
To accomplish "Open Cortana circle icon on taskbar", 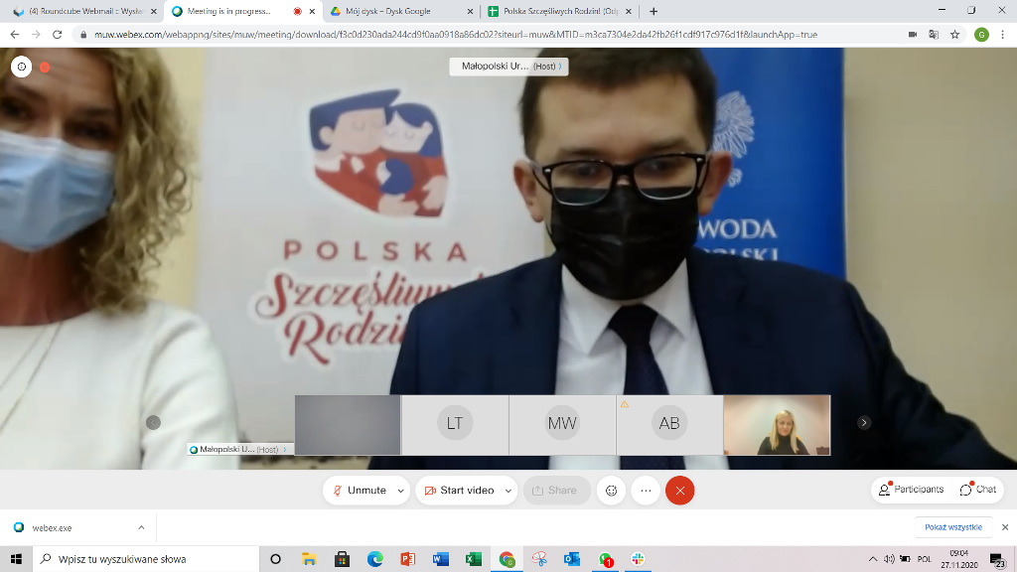I will click(276, 559).
